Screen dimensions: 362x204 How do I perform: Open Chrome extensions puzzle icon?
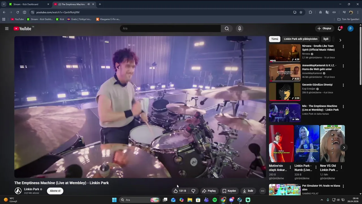click(x=310, y=12)
